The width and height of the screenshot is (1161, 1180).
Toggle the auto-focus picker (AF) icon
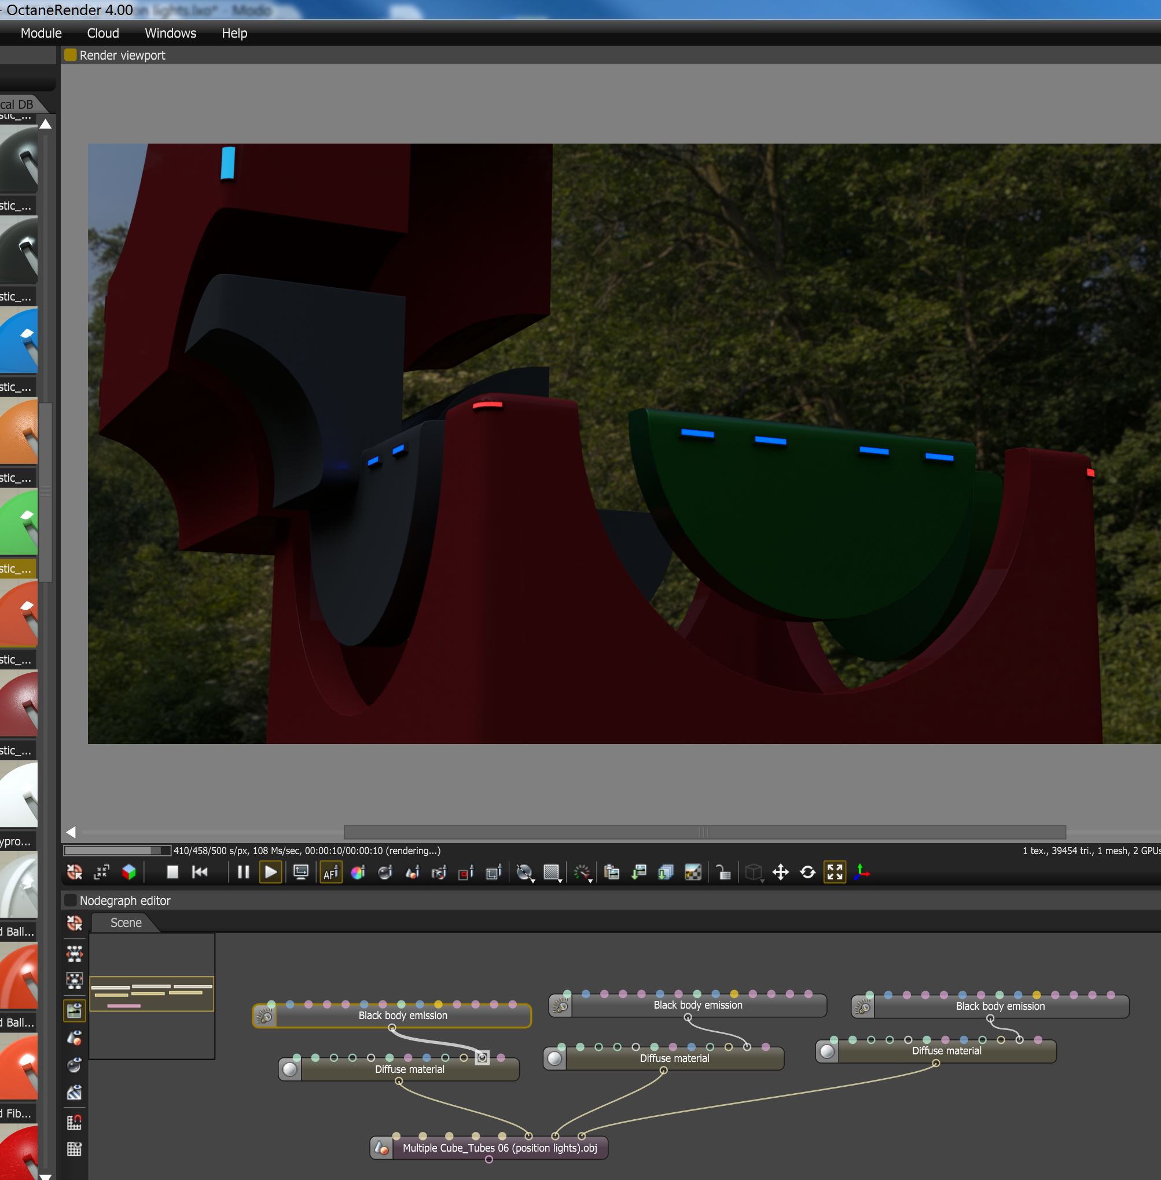click(330, 873)
